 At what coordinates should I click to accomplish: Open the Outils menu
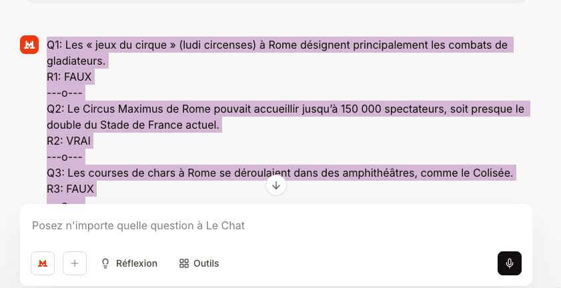point(199,263)
